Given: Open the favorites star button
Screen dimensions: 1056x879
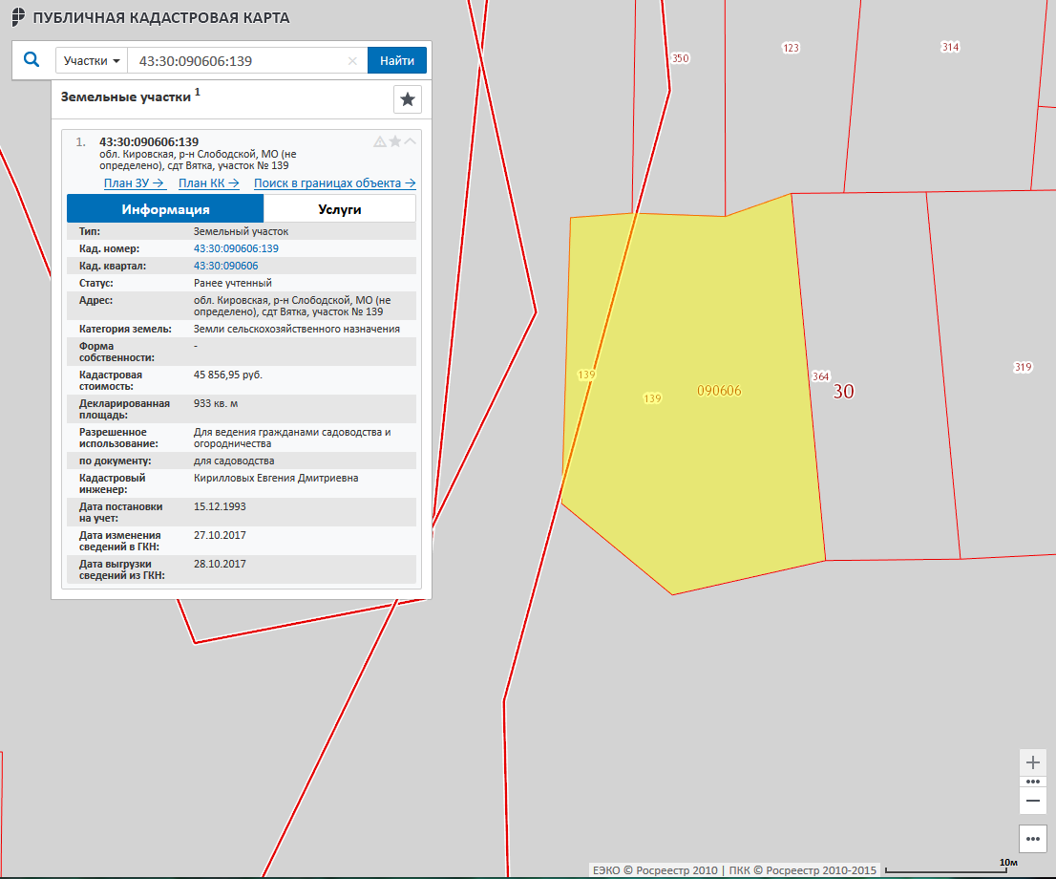Looking at the screenshot, I should (408, 99).
